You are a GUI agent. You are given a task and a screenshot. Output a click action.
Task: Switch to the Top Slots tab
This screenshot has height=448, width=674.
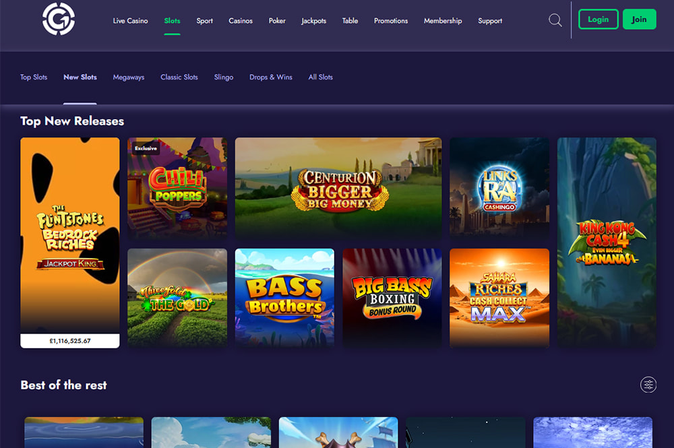click(34, 77)
